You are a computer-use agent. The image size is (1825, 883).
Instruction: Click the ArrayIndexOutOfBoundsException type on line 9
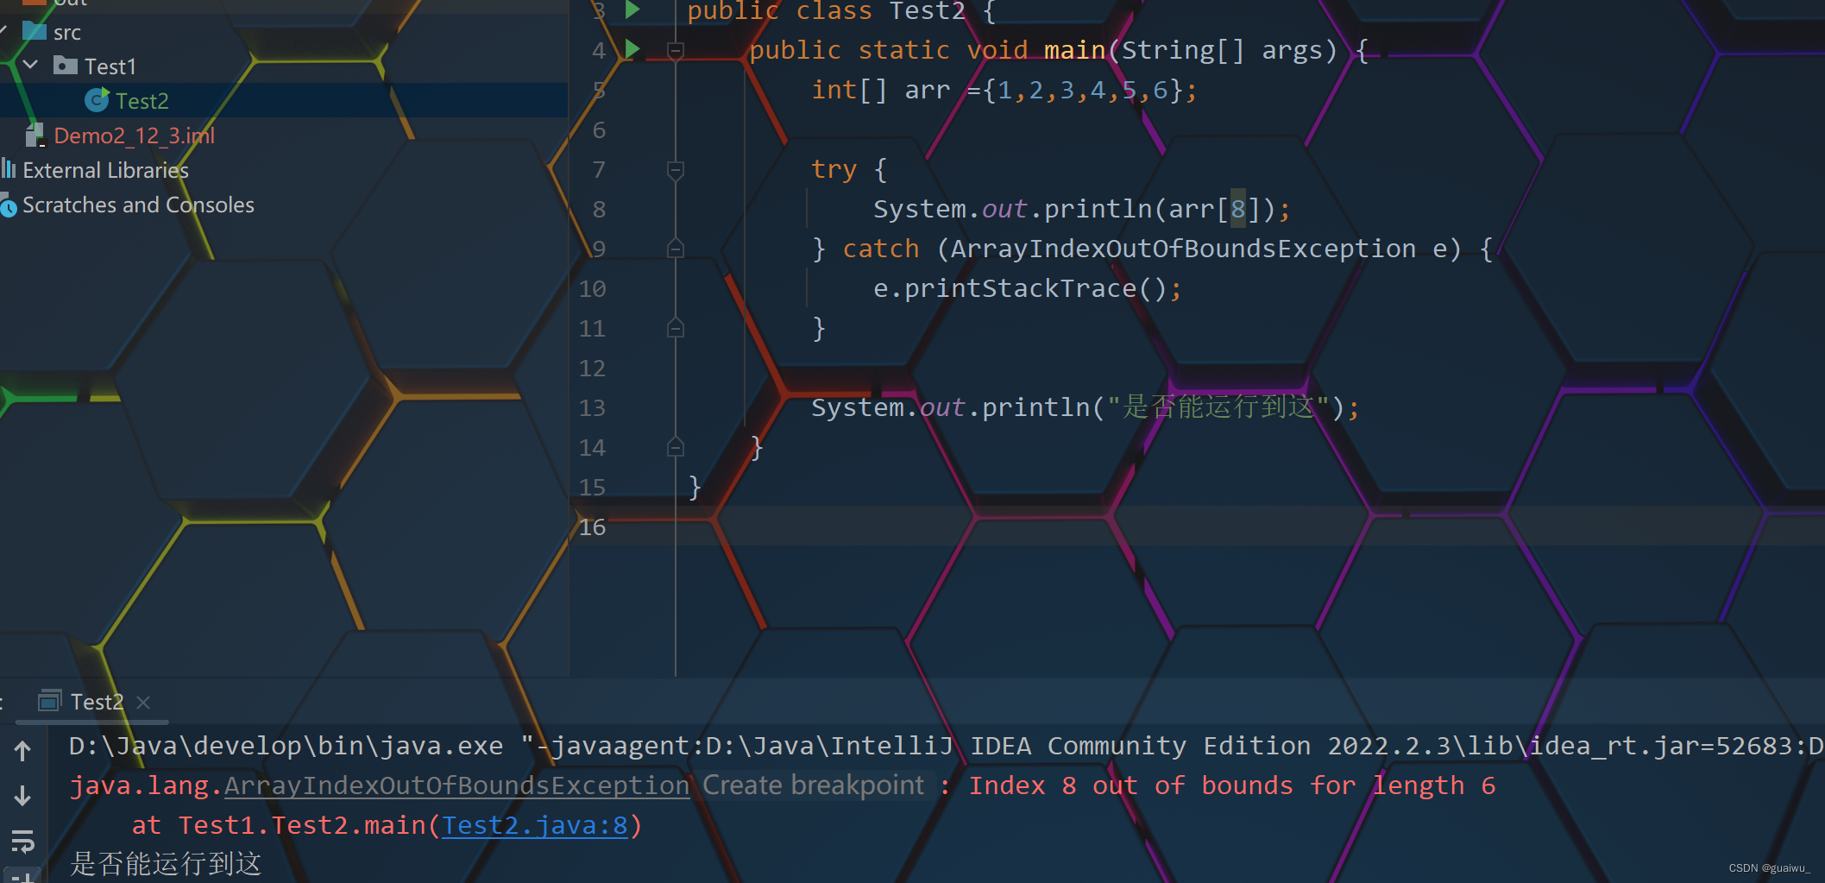tap(1183, 249)
